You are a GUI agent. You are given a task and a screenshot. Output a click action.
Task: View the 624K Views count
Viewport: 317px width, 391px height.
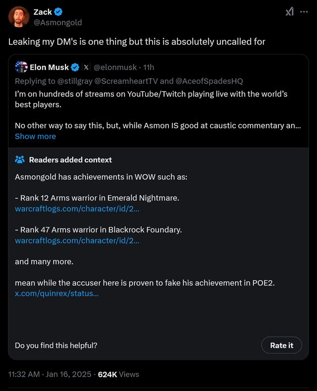118,374
